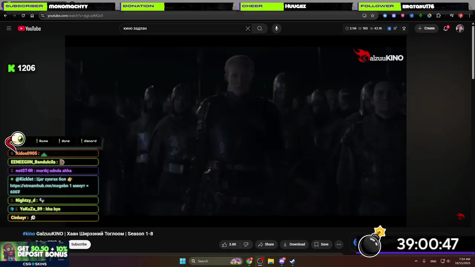Screen dimensions: 475x267
Task: Click the page vertical scrollbar
Action: [x=473, y=52]
